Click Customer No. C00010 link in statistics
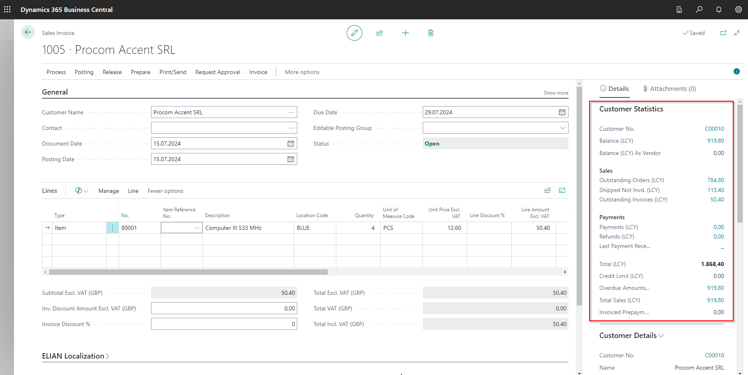This screenshot has height=375, width=748. pos(714,129)
